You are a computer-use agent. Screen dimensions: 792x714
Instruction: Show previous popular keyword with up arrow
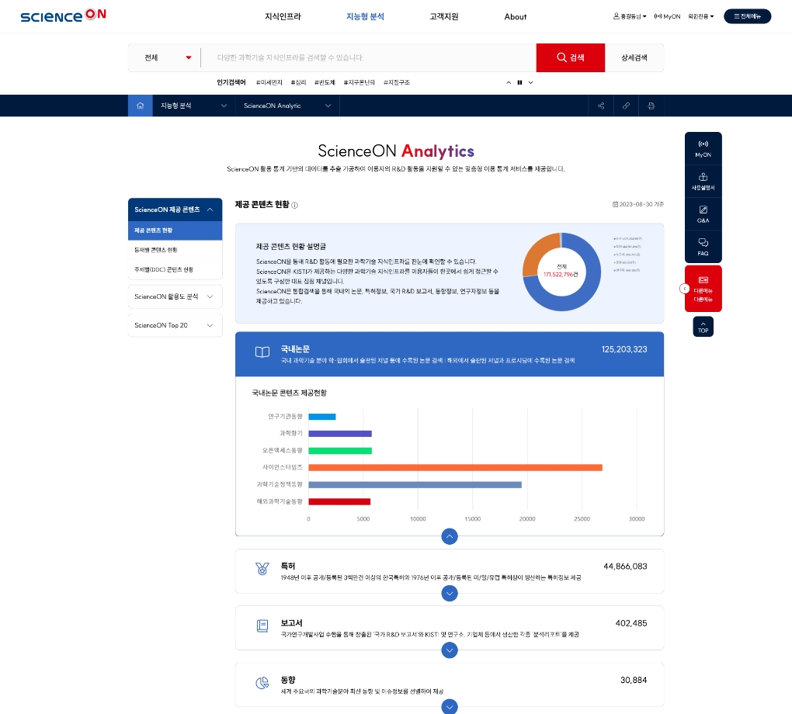[509, 82]
